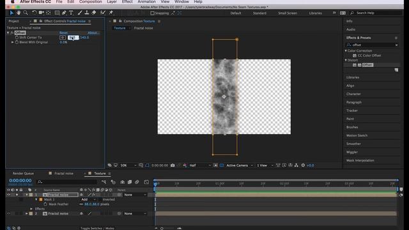Image resolution: width=409 pixels, height=230 pixels.
Task: Click About link for Offset effect
Action: (x=93, y=33)
